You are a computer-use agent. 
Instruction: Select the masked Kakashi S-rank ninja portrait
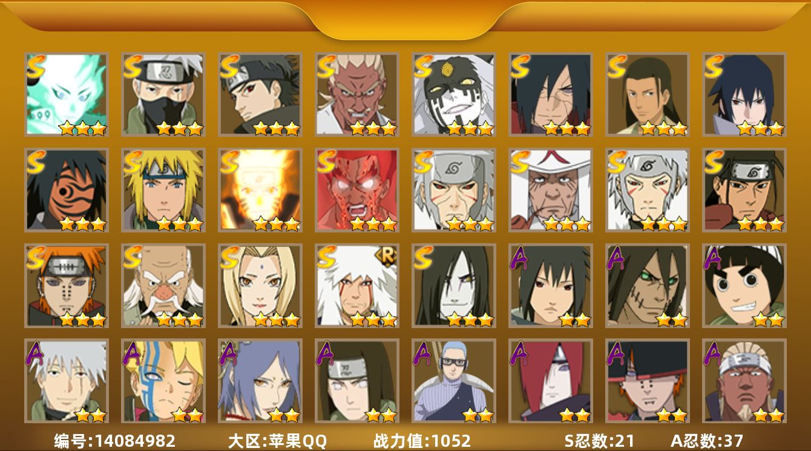[x=163, y=94]
